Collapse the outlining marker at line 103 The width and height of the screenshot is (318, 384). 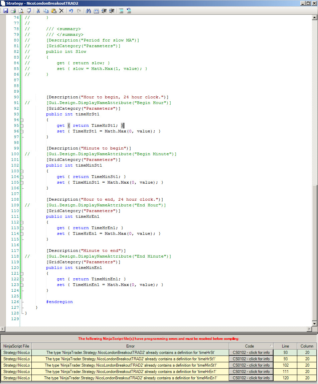(x=22, y=171)
